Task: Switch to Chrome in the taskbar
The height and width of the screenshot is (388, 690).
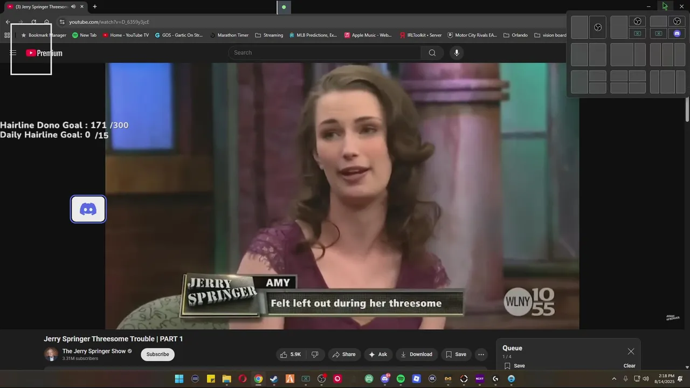Action: pyautogui.click(x=258, y=379)
